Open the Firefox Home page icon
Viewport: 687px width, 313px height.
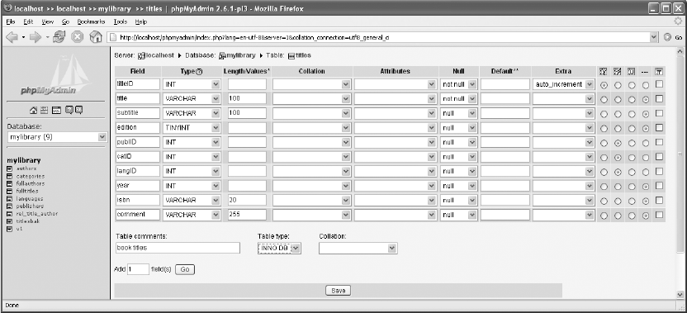96,37
